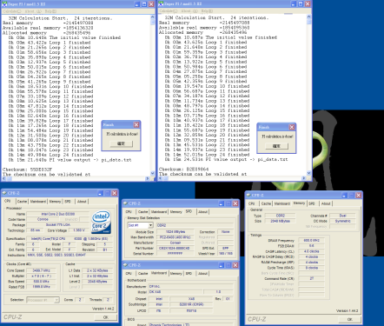Click the Manufacturer Corsair field in SPD window
This screenshot has height=326, width=384.
coord(175,243)
